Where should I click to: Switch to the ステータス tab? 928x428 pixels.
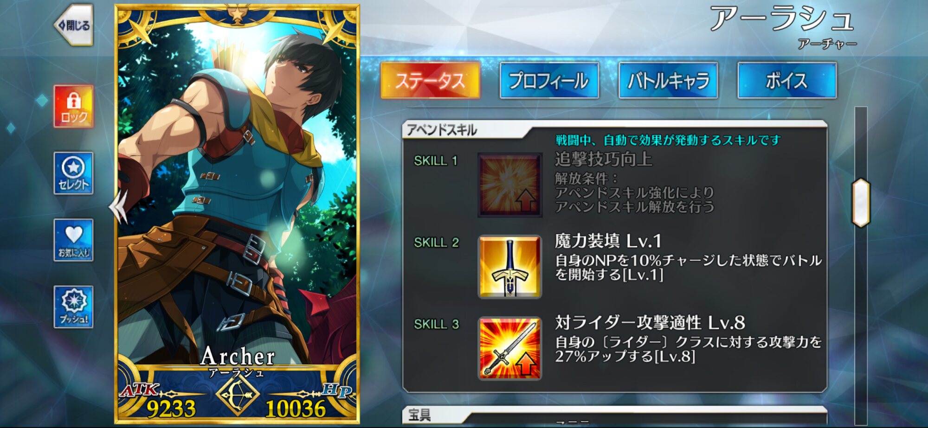(431, 81)
